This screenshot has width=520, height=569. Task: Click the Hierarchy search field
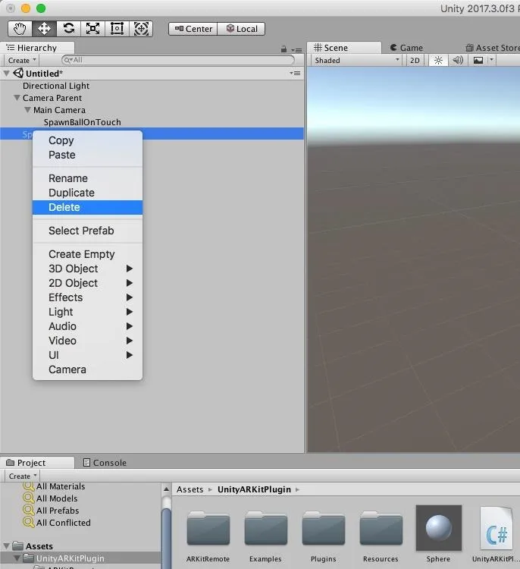178,60
